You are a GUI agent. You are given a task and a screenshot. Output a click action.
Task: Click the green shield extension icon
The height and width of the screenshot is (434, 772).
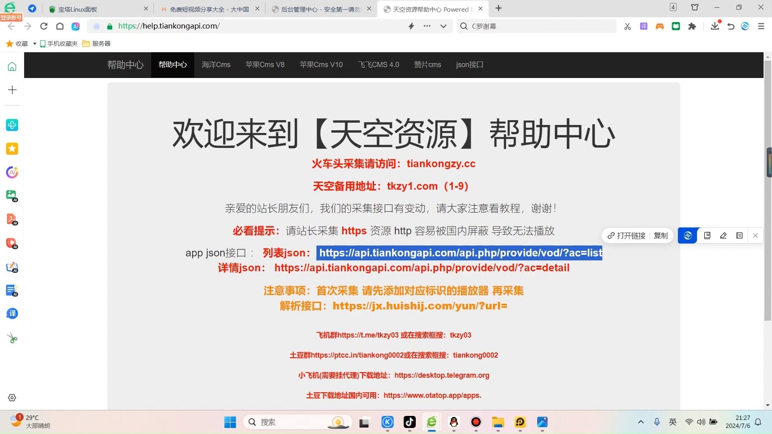click(x=676, y=26)
